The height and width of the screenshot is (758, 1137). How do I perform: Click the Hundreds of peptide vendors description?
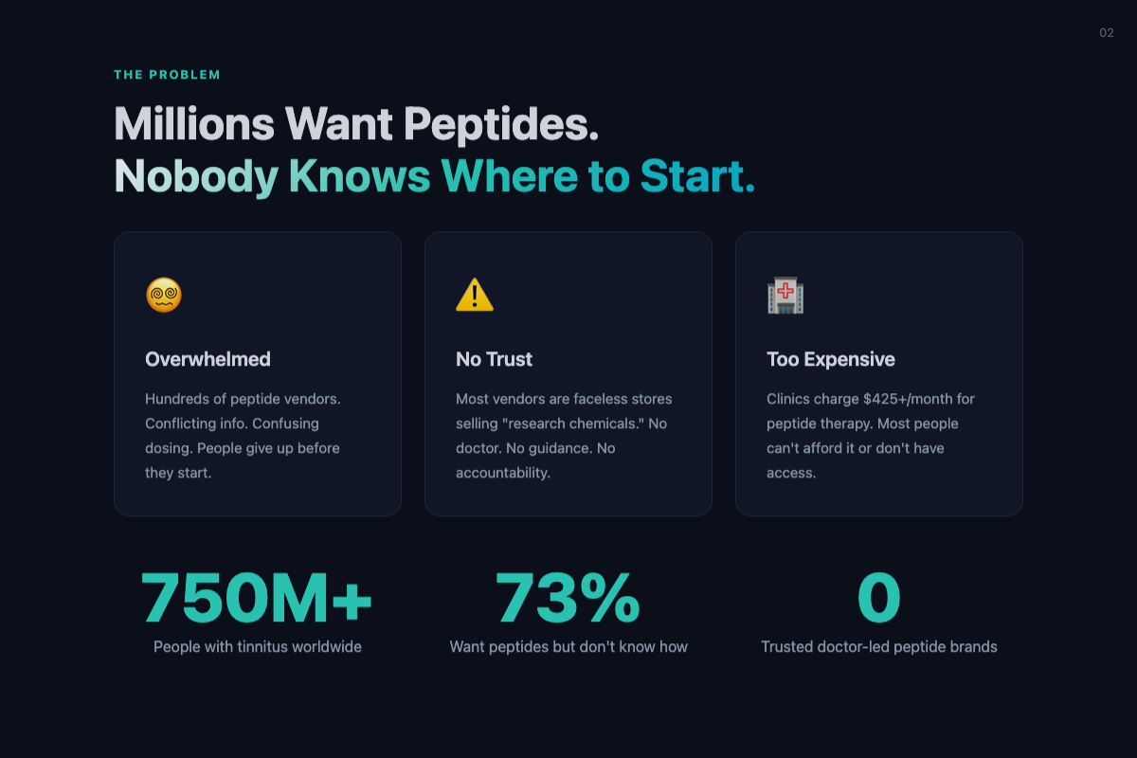pyautogui.click(x=244, y=436)
